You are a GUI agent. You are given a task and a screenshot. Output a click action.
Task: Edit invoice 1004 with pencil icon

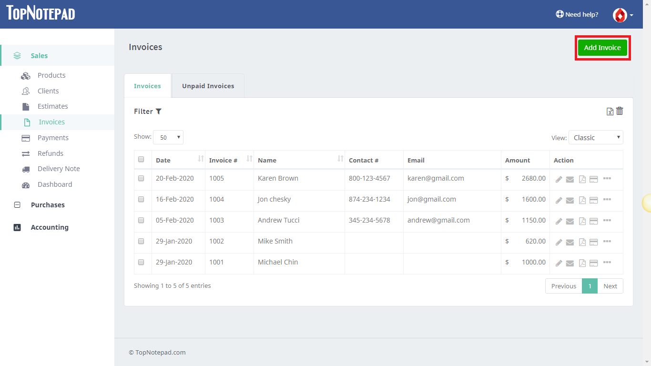[x=559, y=201]
